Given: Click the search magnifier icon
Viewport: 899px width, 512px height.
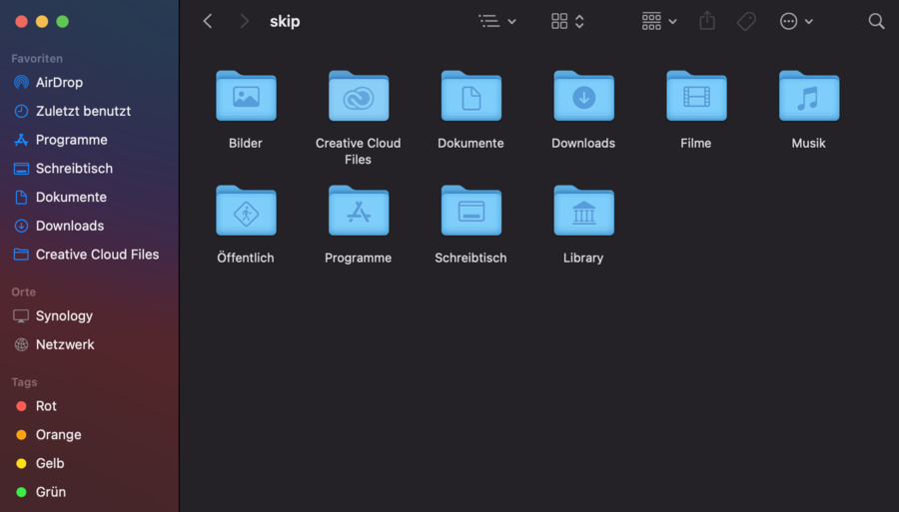Looking at the screenshot, I should click(x=876, y=21).
